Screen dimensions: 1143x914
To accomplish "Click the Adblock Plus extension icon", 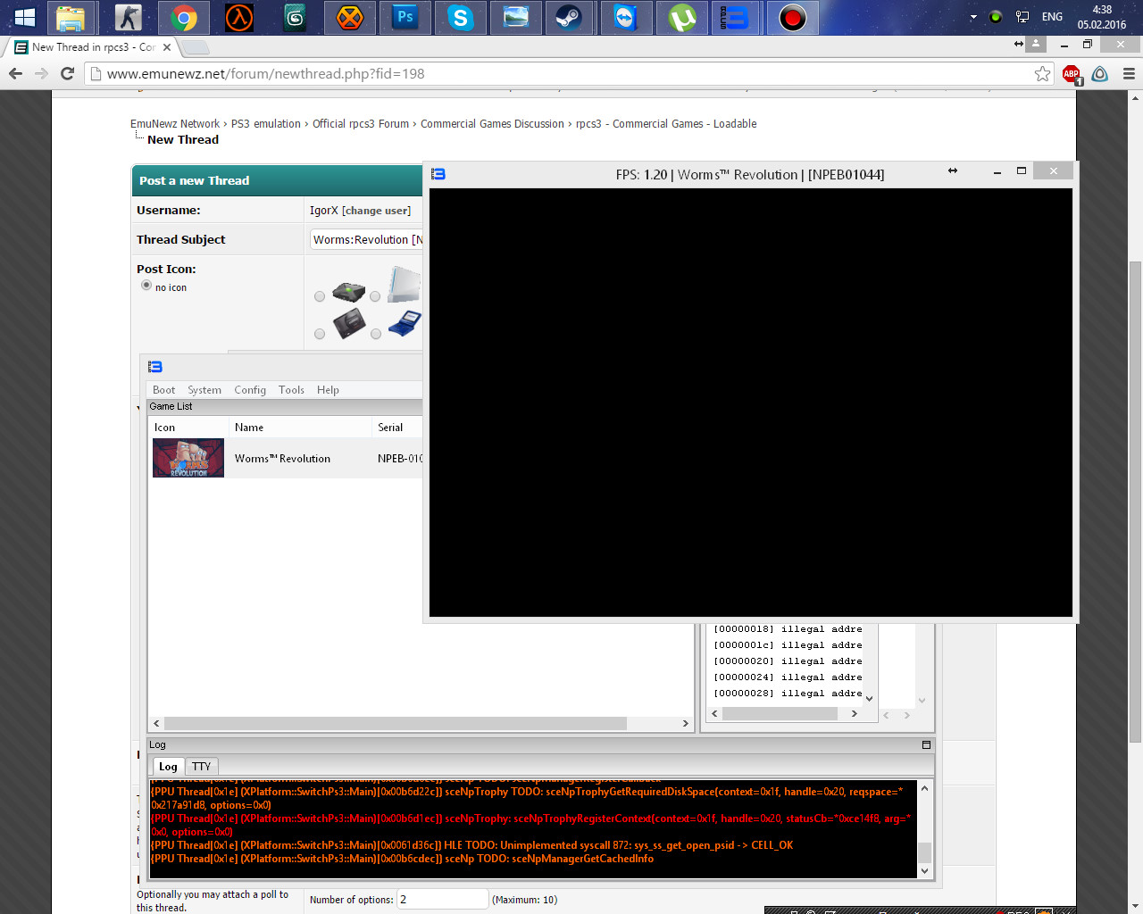I will click(x=1071, y=74).
